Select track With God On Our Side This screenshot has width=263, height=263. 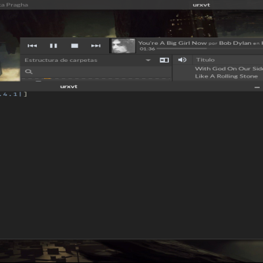pos(229,68)
